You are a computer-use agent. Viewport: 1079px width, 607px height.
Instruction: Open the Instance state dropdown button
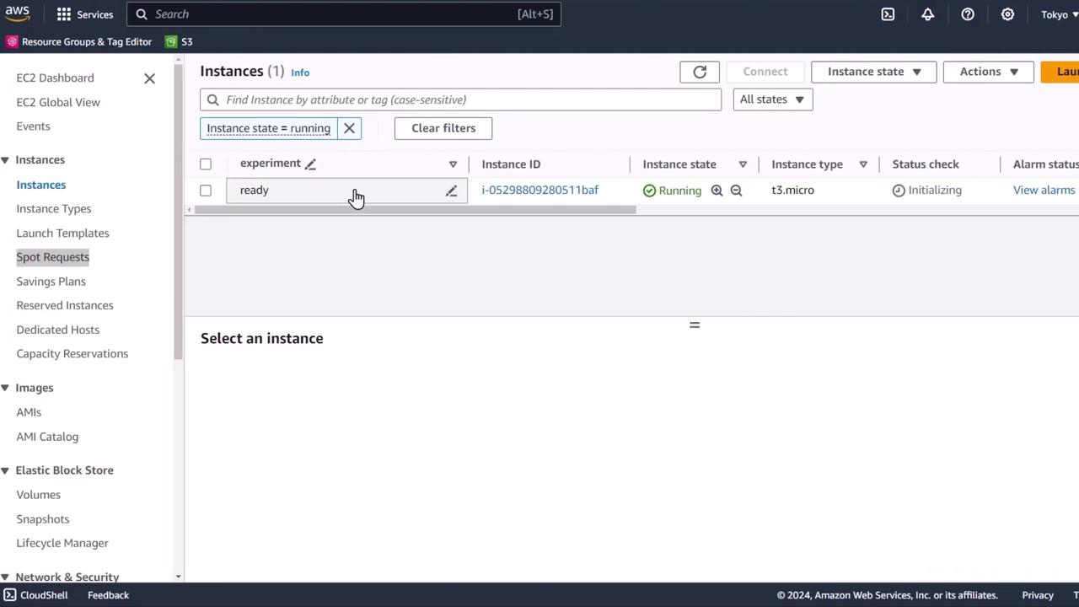pos(873,72)
